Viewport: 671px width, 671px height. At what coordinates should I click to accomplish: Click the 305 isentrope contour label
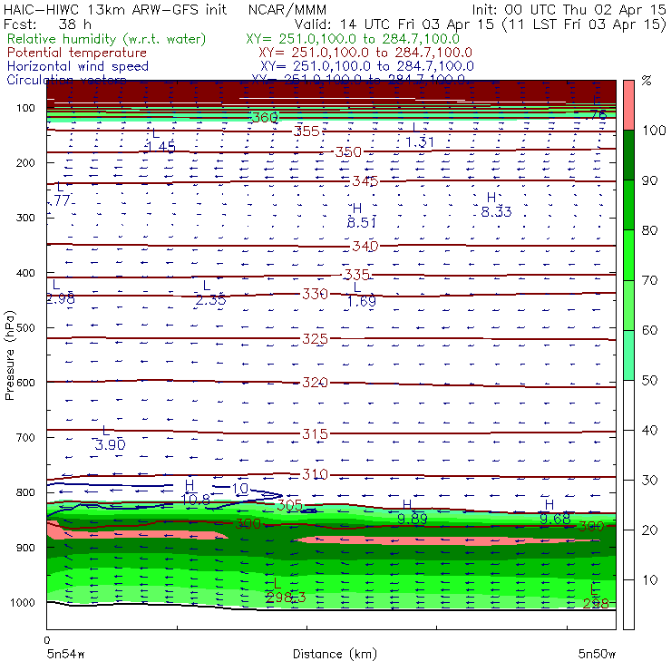tap(290, 505)
